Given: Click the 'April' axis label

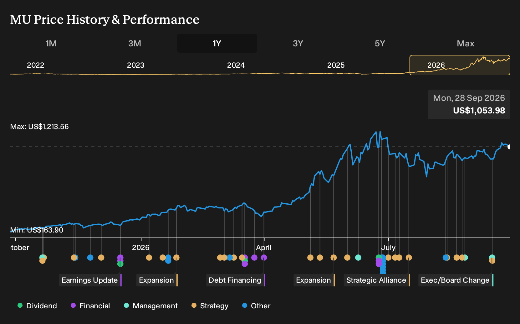Looking at the screenshot, I should coord(264,248).
